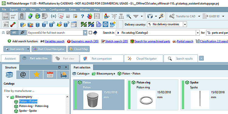
Task: Toggle the ABC text search mode
Action: click(14, 33)
